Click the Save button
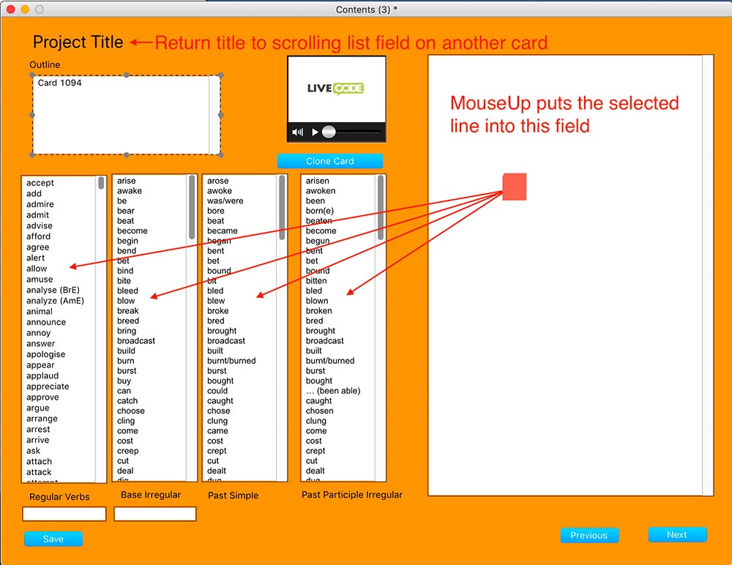 pos(53,539)
